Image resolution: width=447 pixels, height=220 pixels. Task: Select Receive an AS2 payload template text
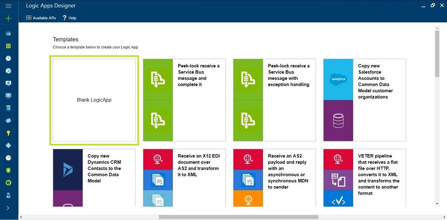click(x=288, y=172)
